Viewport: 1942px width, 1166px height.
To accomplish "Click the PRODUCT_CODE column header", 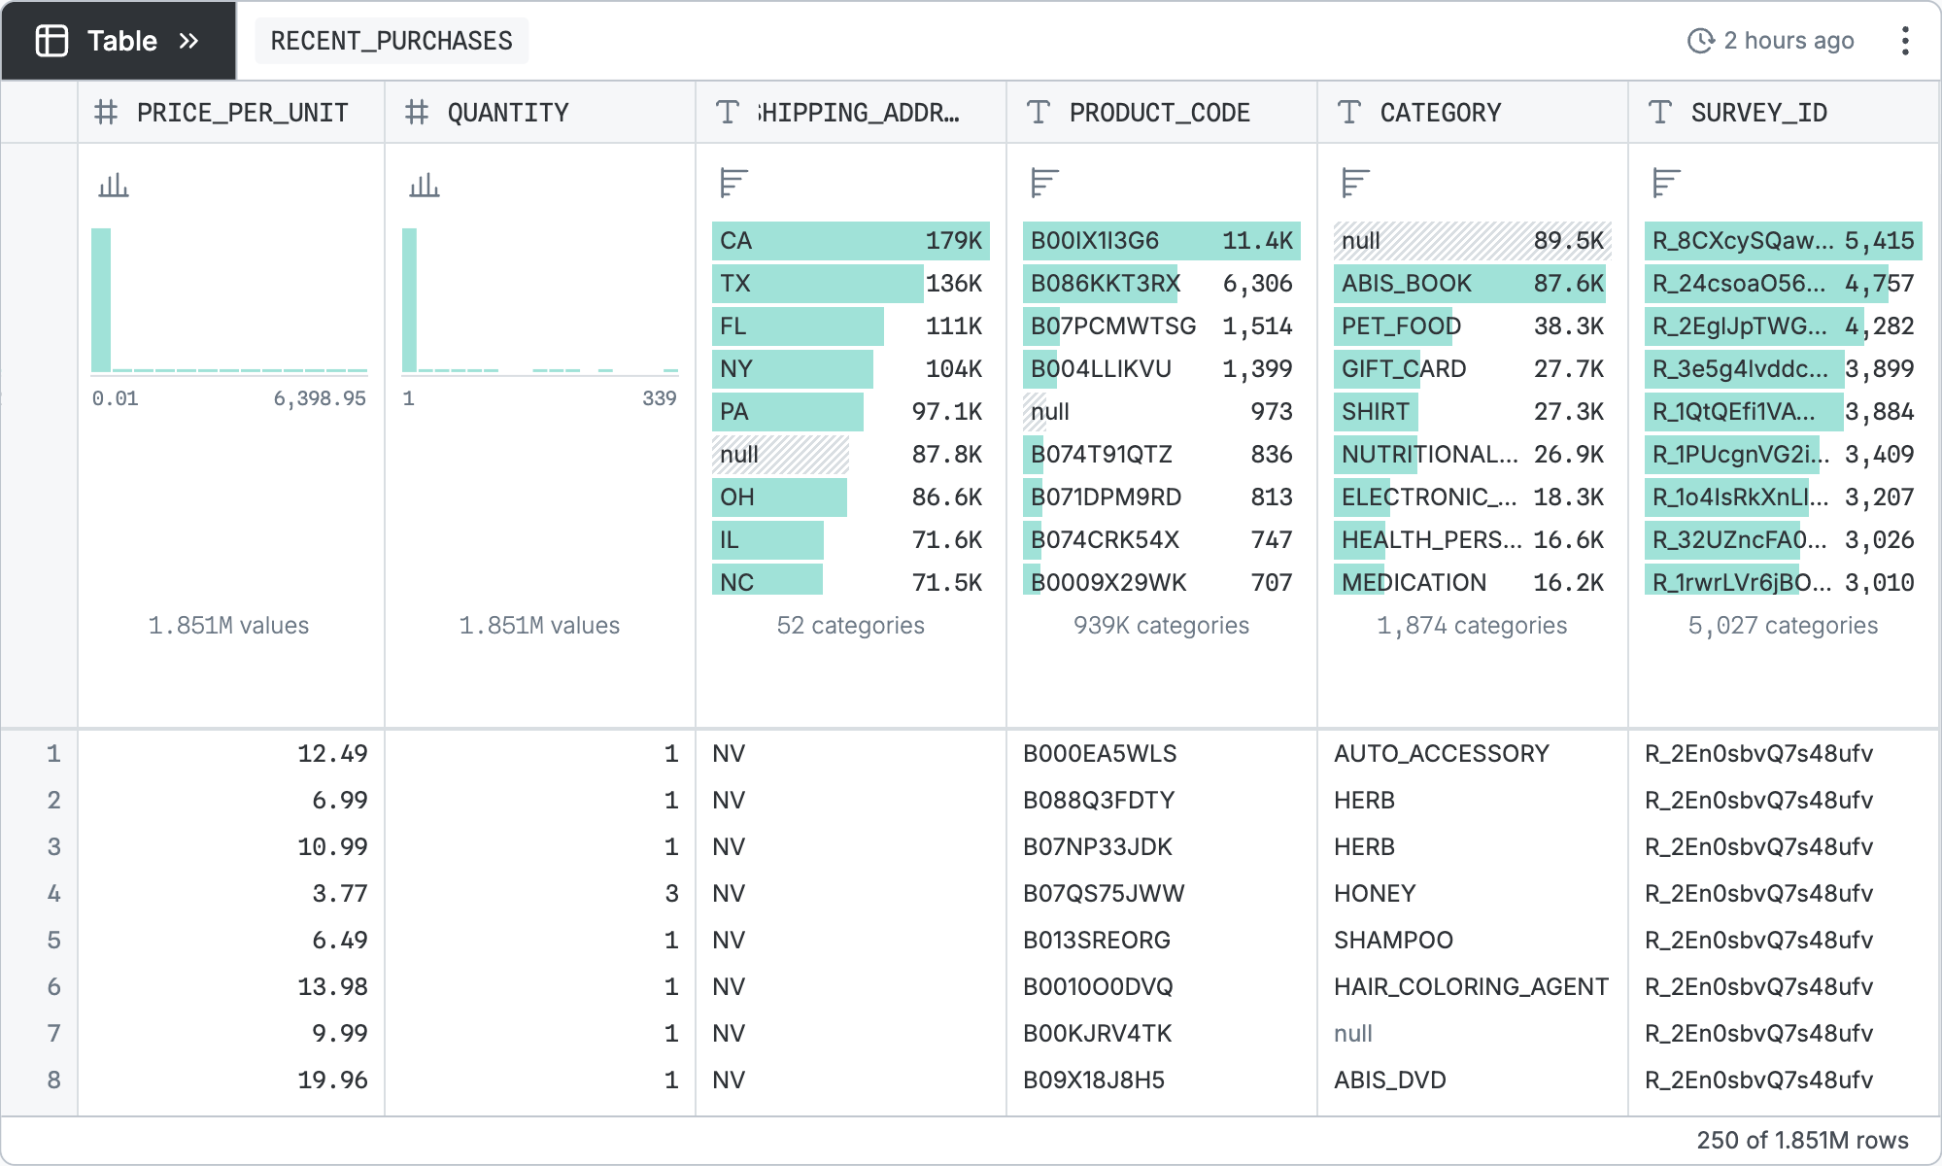I will 1159,113.
